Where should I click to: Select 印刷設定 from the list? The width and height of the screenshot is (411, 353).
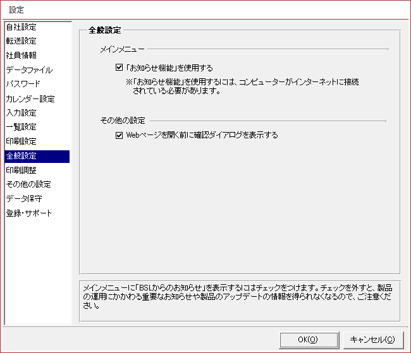tap(21, 141)
